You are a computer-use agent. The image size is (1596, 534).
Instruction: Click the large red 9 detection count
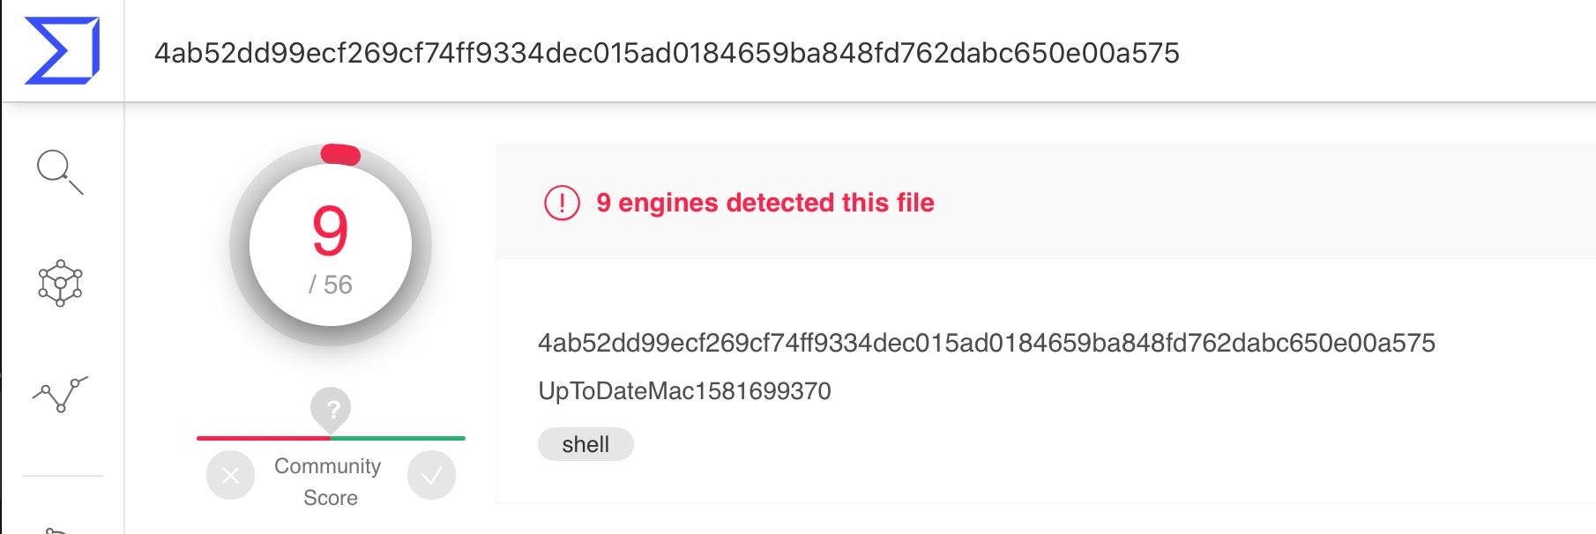click(x=331, y=232)
